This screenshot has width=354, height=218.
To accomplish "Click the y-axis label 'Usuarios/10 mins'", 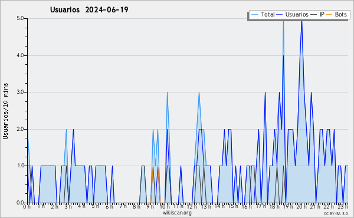I will pos(5,111).
